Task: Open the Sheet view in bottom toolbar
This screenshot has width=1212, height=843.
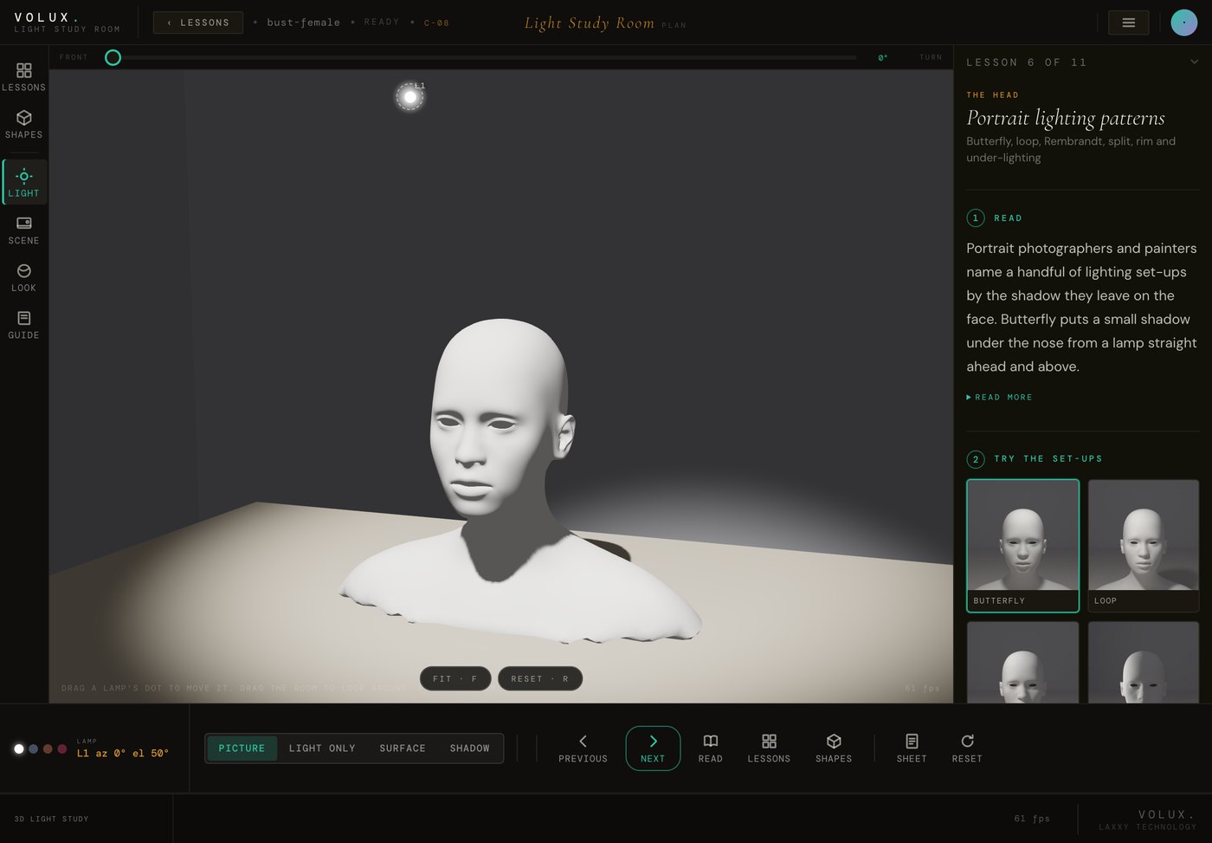Action: [x=912, y=749]
